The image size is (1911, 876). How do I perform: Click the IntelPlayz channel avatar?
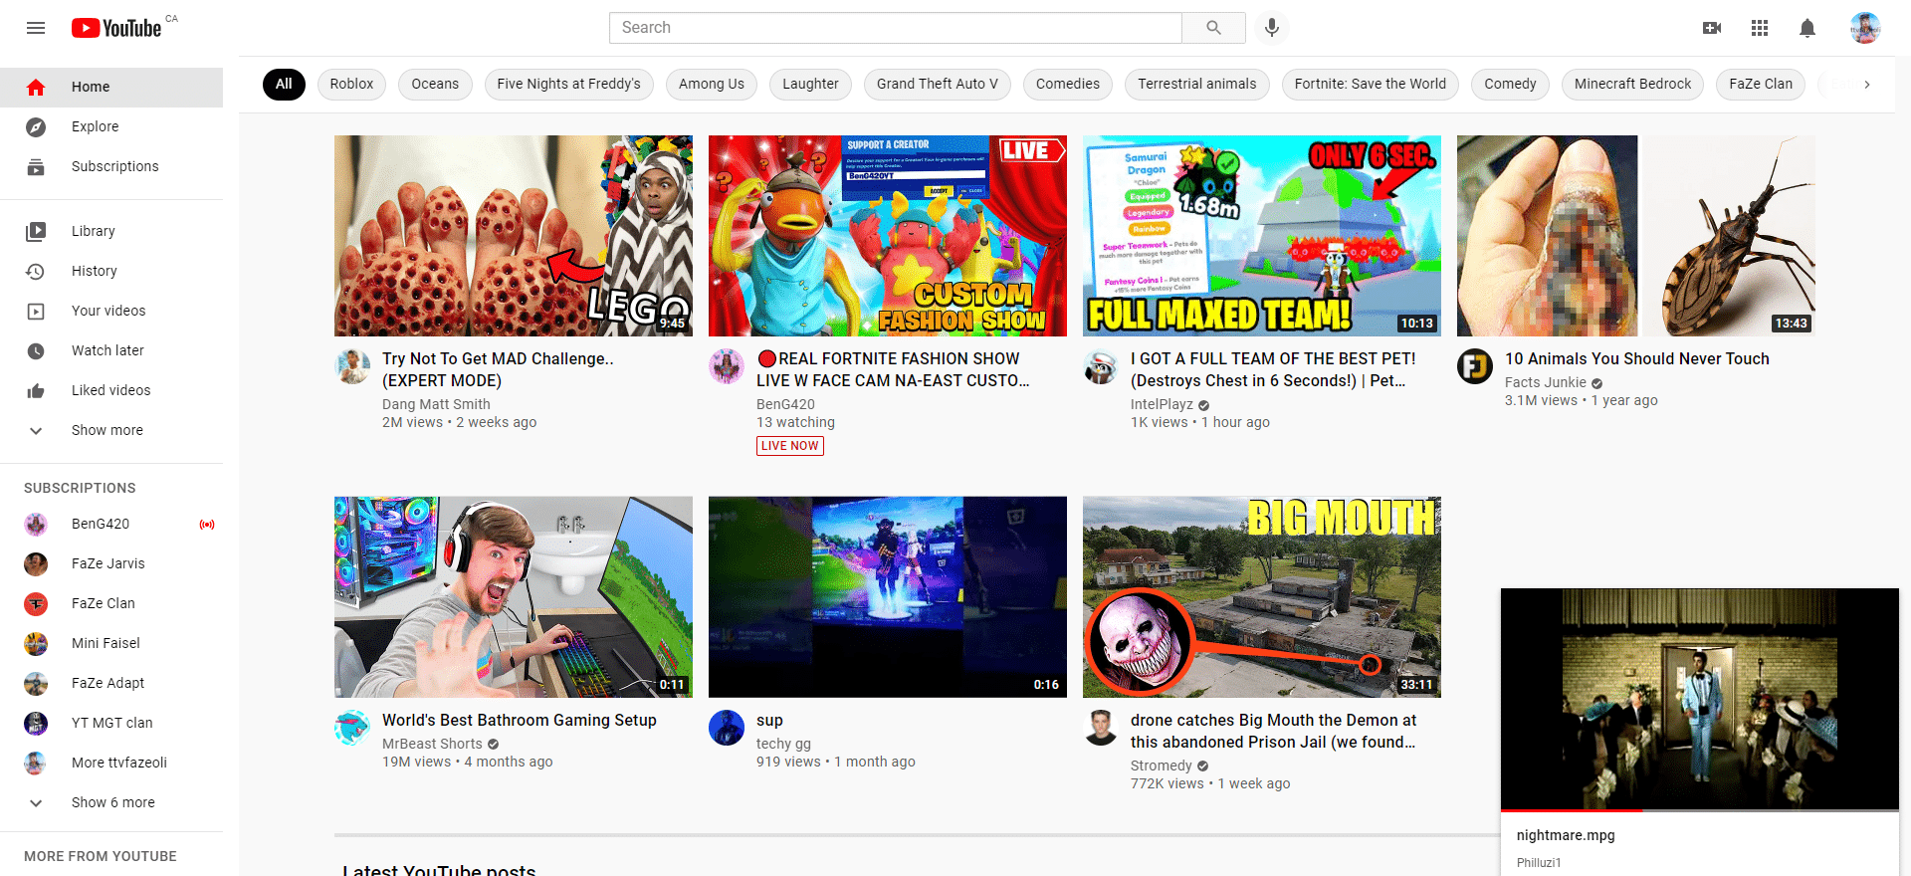(x=1101, y=366)
